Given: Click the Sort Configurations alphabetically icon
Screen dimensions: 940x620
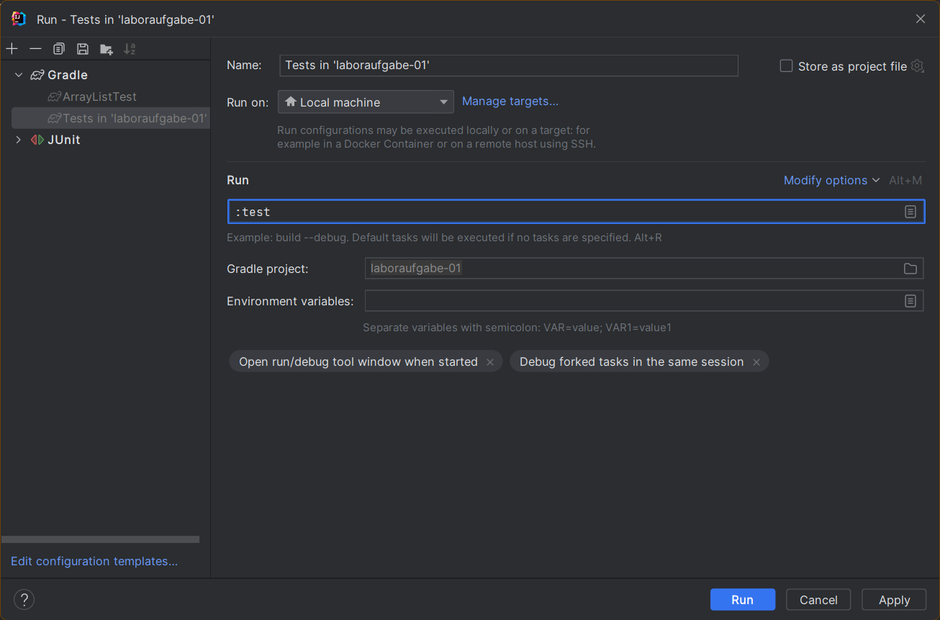Looking at the screenshot, I should click(130, 49).
